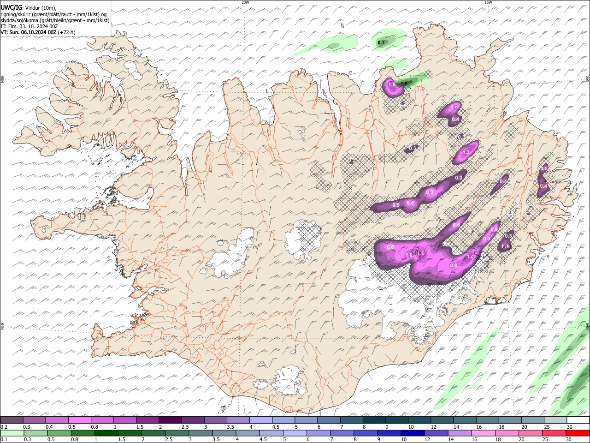Click the 'slydda/snjókoma' legend description line
This screenshot has height=443, width=590.
coord(55,20)
